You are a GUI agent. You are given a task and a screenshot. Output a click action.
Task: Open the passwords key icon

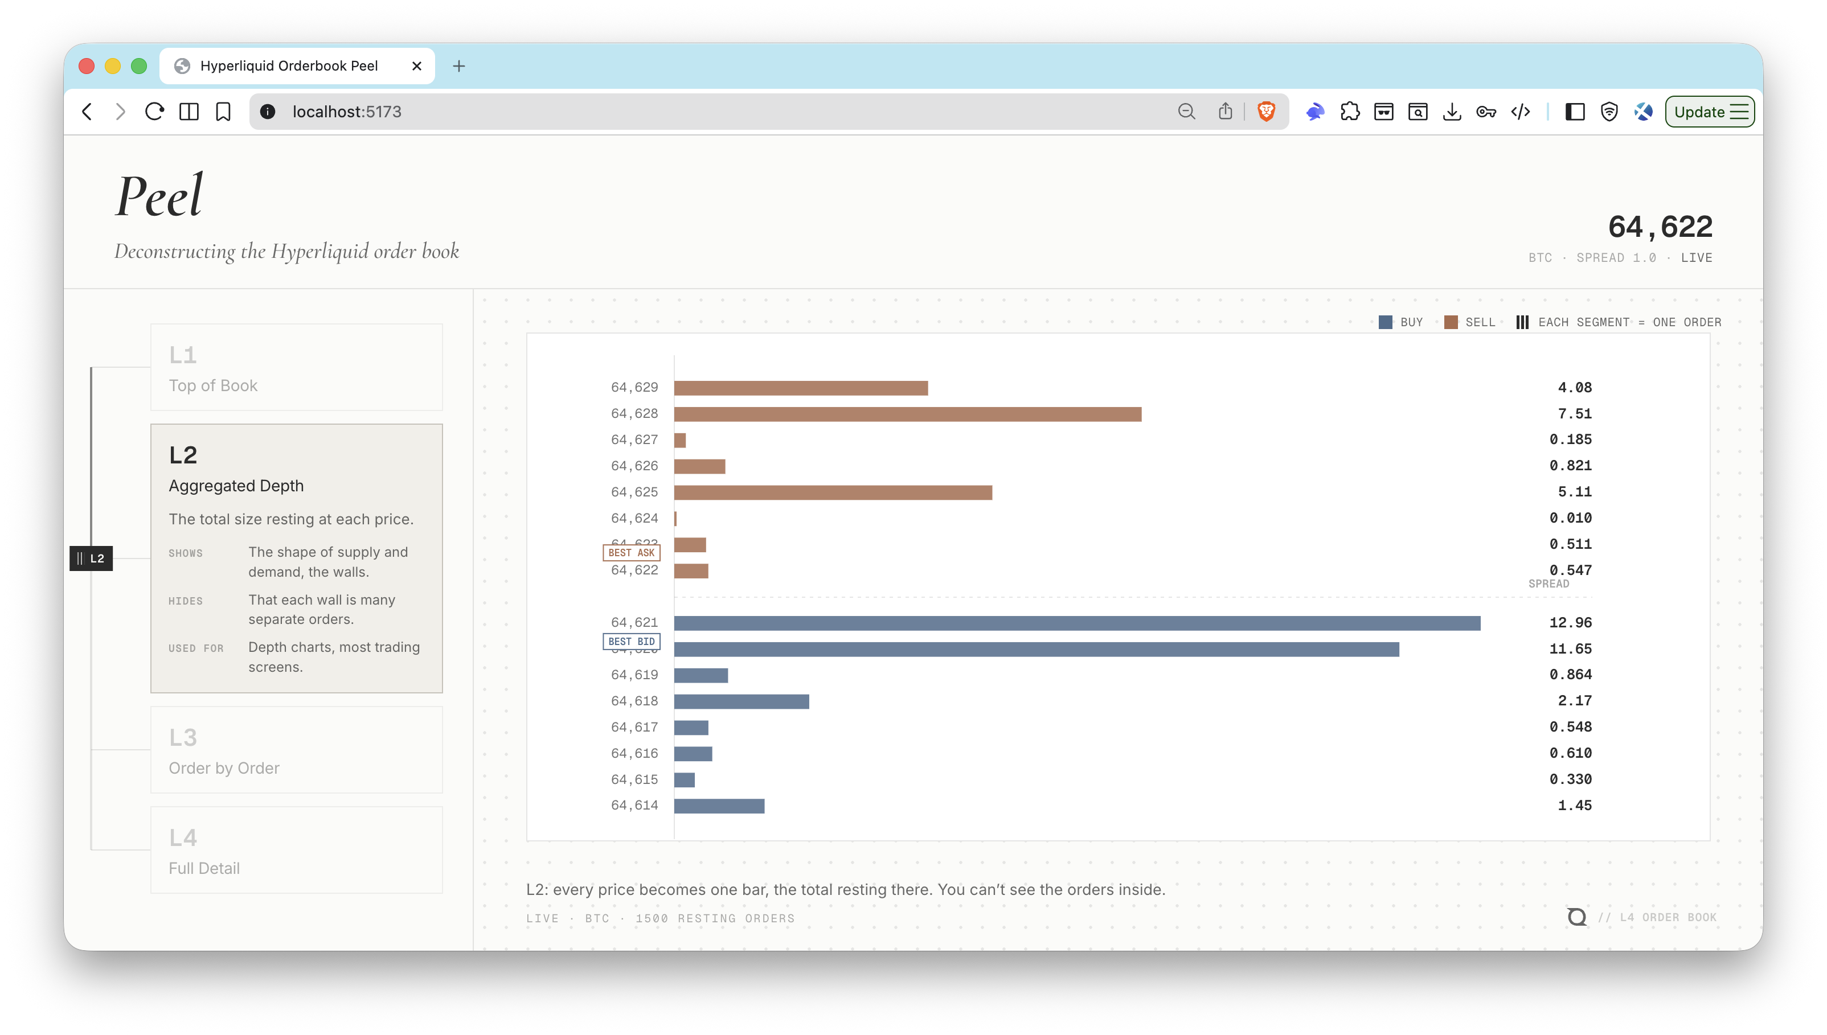tap(1486, 112)
